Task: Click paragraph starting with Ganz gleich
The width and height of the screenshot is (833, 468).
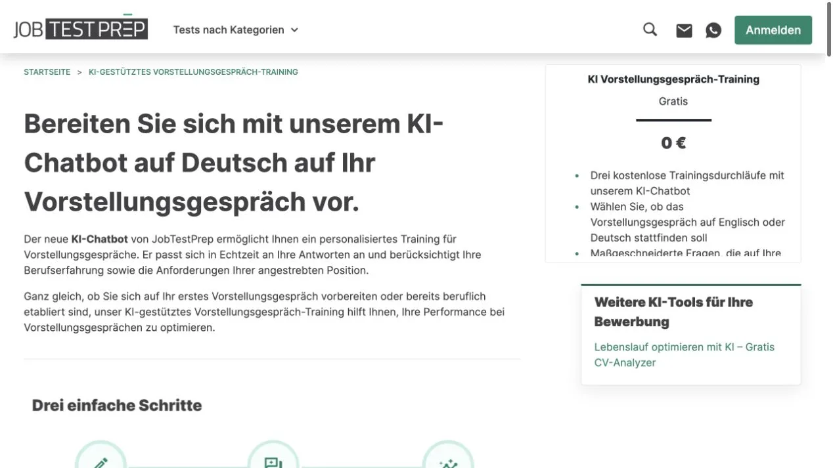Action: click(264, 312)
